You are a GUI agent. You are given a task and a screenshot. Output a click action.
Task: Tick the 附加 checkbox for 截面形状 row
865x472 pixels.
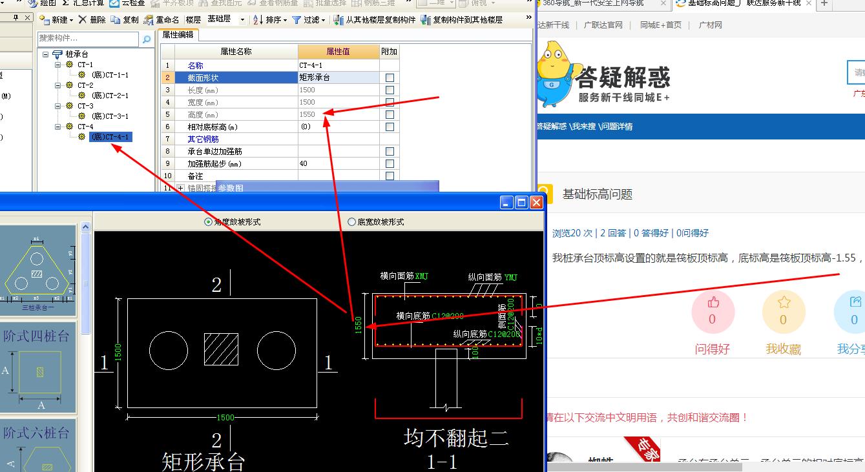[390, 78]
